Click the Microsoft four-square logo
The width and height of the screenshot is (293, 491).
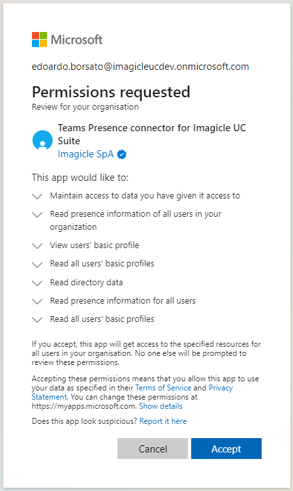coord(39,39)
